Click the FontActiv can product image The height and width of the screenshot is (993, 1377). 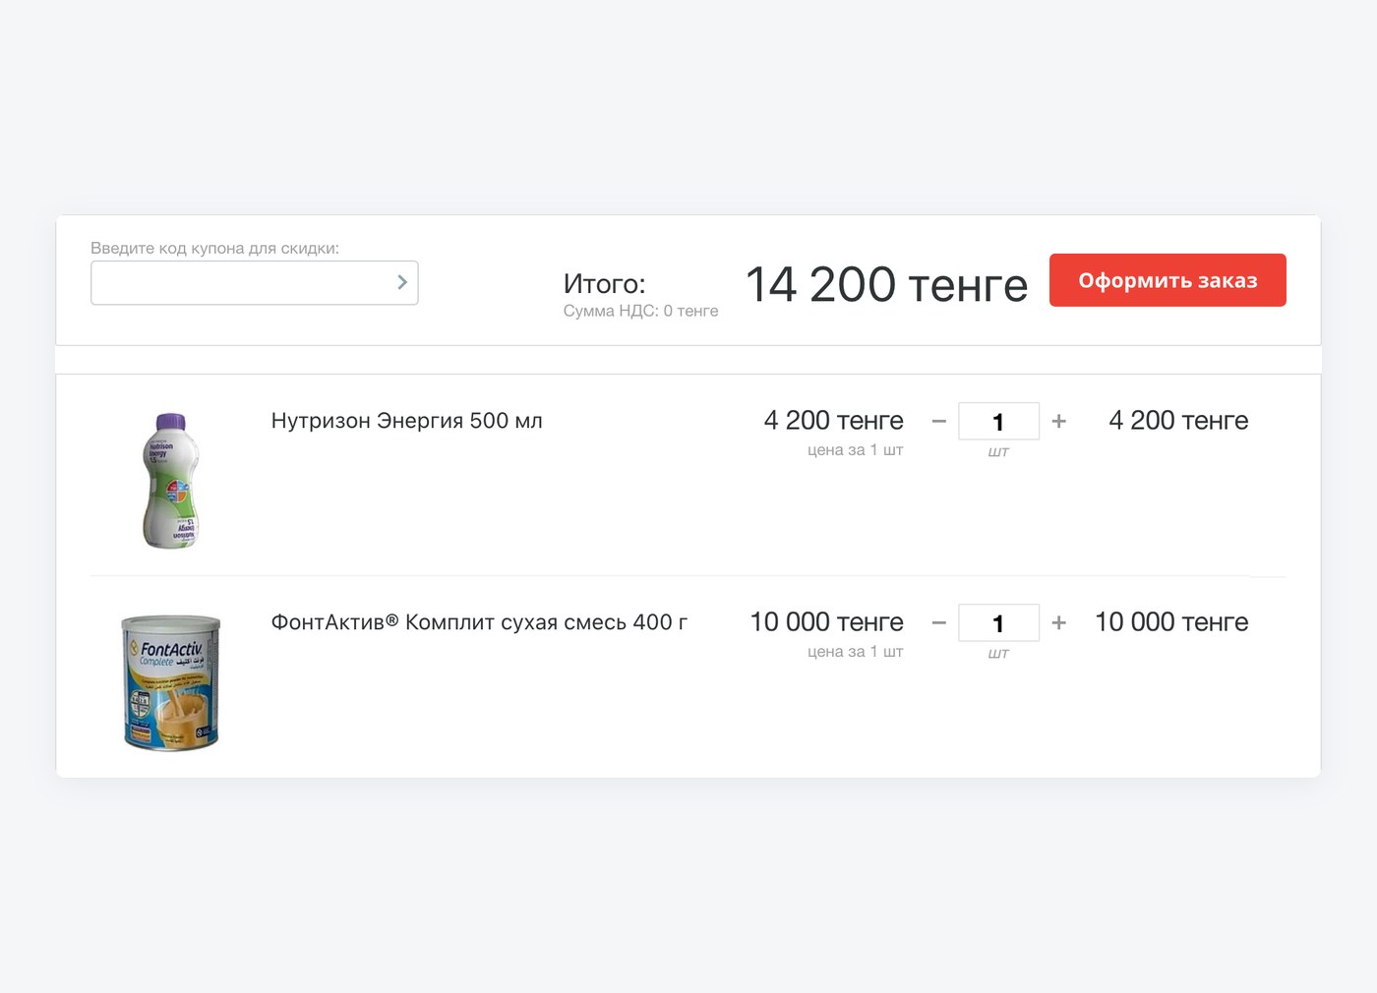(x=171, y=682)
